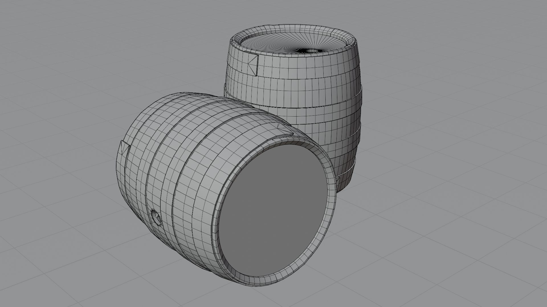
Task: Select the triangular hoop joint near the lying barrel's front rim
Action: click(285, 129)
